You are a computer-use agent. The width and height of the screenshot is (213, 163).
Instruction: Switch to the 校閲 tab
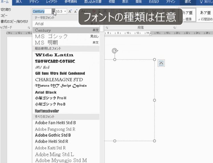[x=112, y=2]
